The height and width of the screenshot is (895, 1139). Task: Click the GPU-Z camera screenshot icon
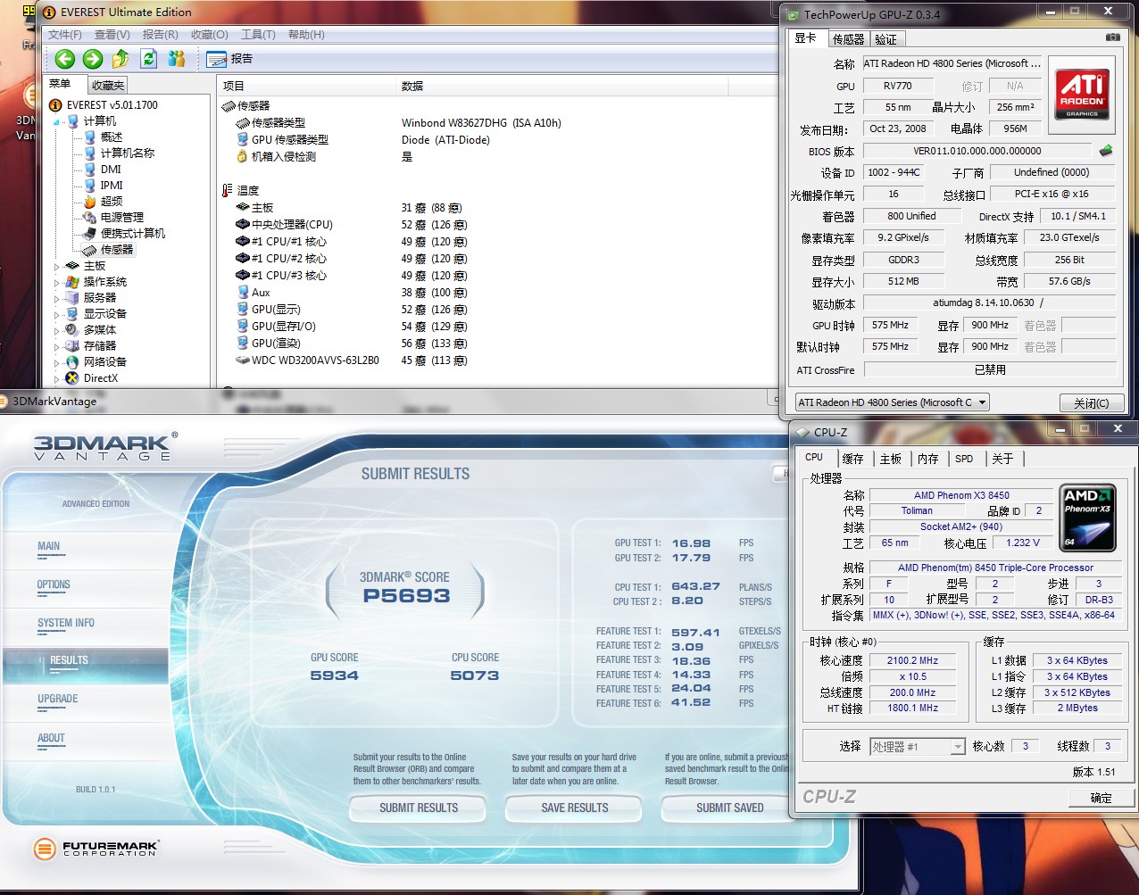coord(1112,37)
